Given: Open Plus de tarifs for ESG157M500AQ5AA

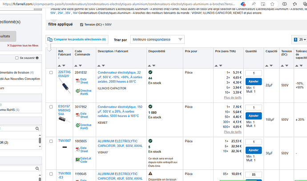Looking at the screenshot, I should pos(233,132).
